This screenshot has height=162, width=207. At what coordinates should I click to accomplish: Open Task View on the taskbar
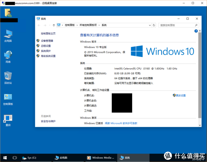pos(14,157)
